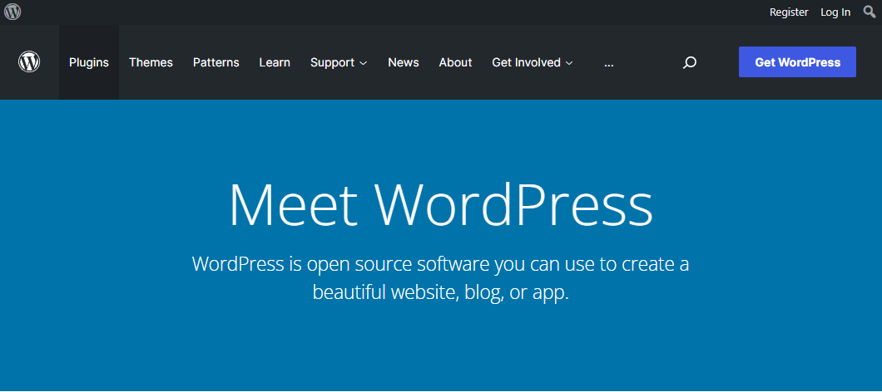Expand the Get Involved dropdown

pyautogui.click(x=533, y=62)
